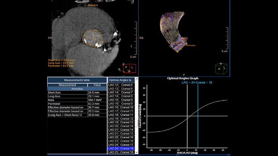The width and height of the screenshot is (278, 156).
Task: Click the Measurements table header
Action: (77, 80)
